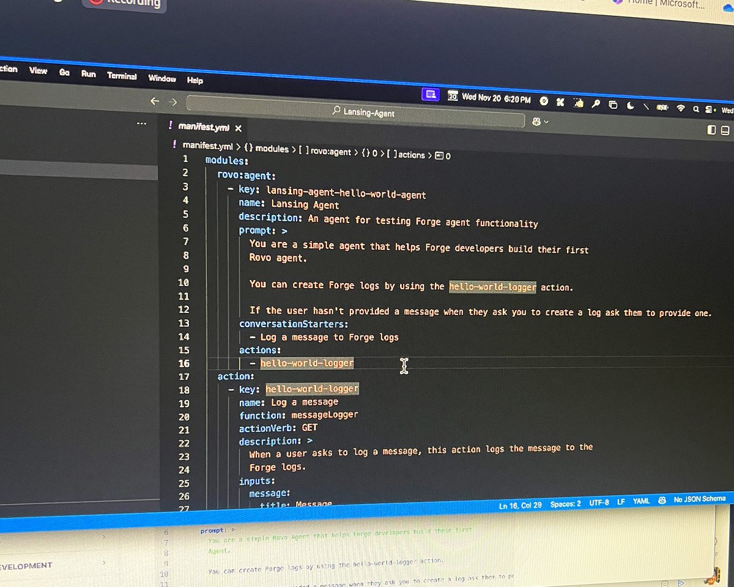The image size is (734, 587).
Task: Click the Ln 16, Col 29 status item
Action: pos(520,505)
